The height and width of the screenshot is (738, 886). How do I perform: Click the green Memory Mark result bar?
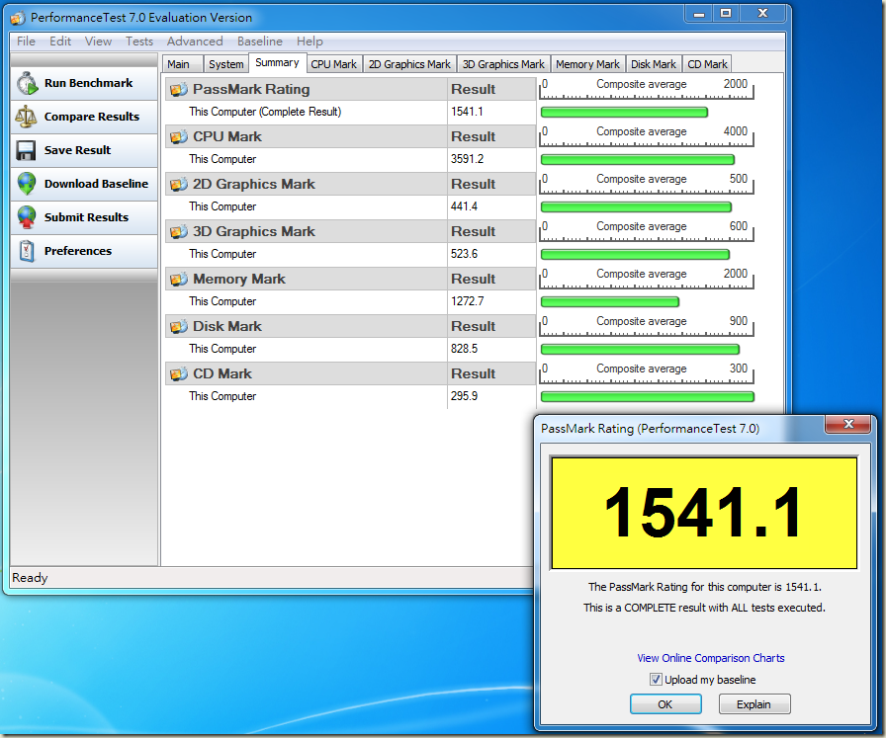(610, 301)
